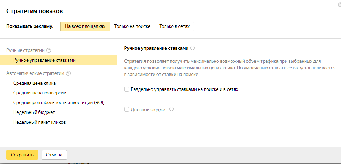Choose Недельный пакет кликов strategy
341x164 pixels.
[x=40, y=122]
